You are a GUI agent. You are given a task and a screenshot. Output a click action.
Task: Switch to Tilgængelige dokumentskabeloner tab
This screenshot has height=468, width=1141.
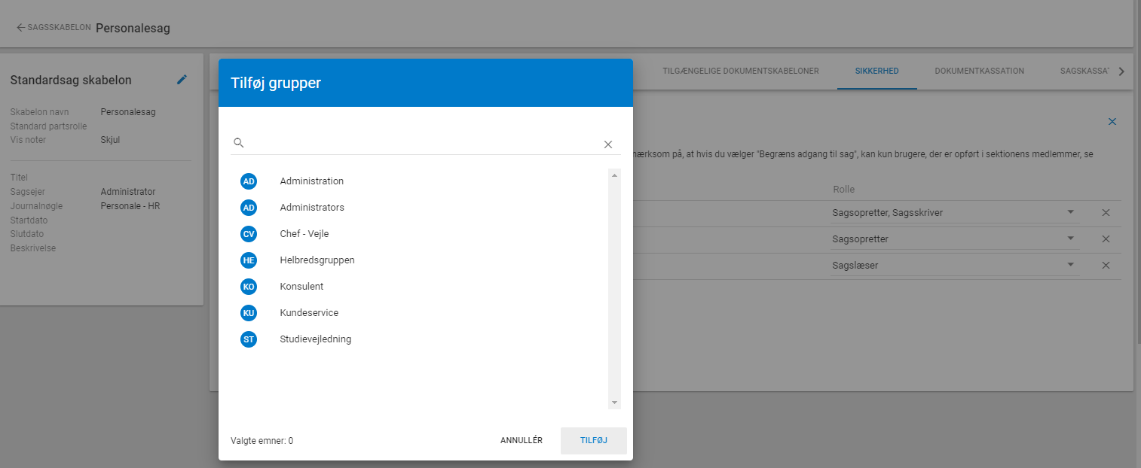pyautogui.click(x=741, y=71)
